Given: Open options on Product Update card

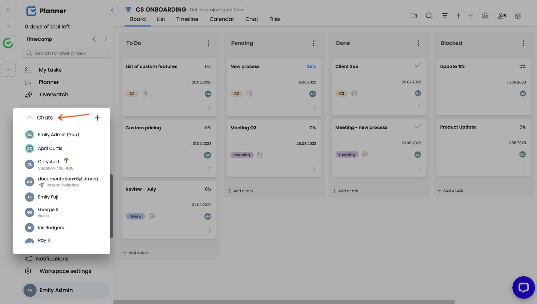Looking at the screenshot, I should coord(524,169).
